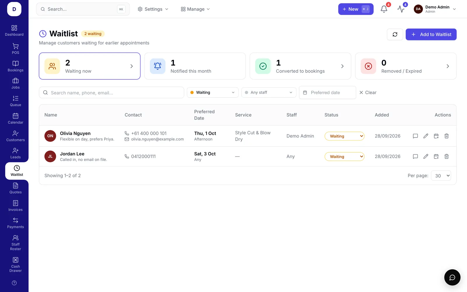Convert Jordan Lee to booking via calendar icon
Viewport: 467px width, 292px height.
click(x=436, y=157)
